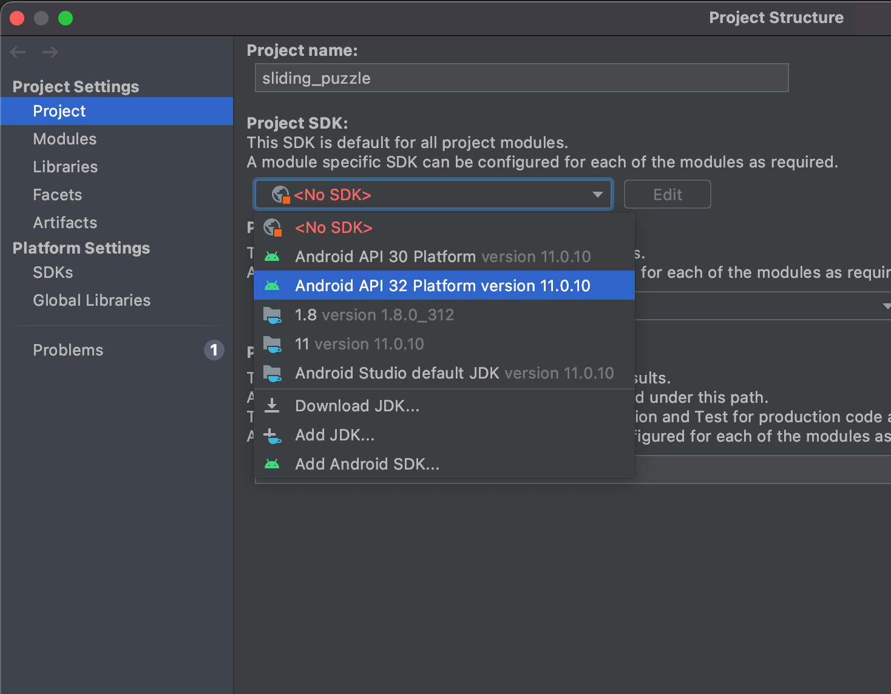The height and width of the screenshot is (694, 891).
Task: Collapse the Project SDK dropdown arrow
Action: (597, 195)
